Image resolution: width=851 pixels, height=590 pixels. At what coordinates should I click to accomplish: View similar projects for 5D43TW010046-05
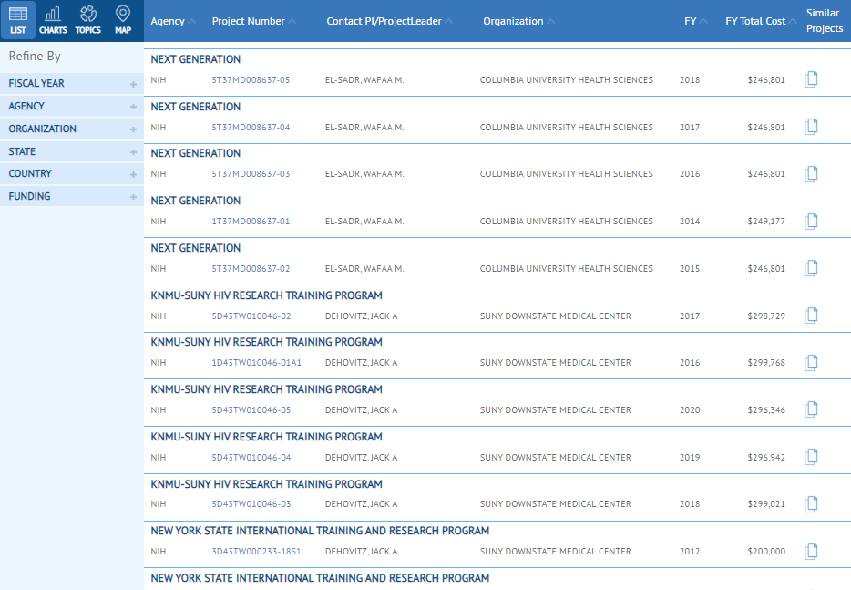point(811,409)
